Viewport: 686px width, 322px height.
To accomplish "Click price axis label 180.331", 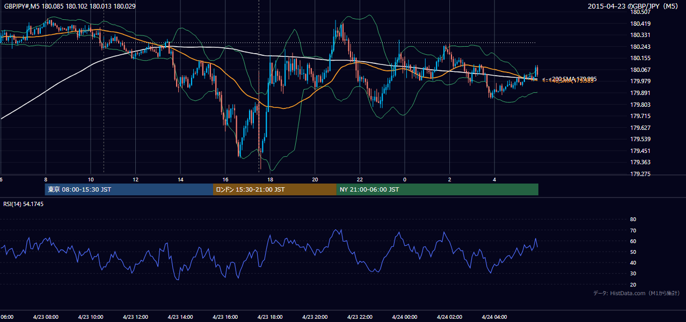I will pos(641,35).
